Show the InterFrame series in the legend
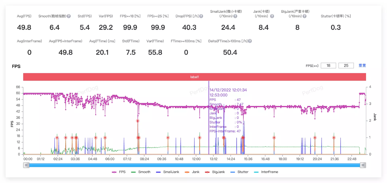Image resolution: width=387 pixels, height=183 pixels. pos(266,172)
